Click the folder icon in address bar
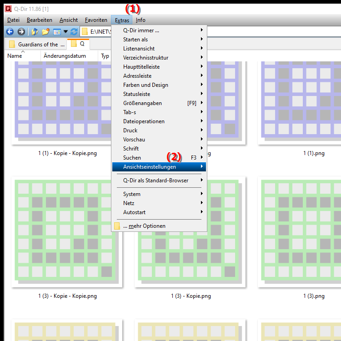Screen dimensions: 341x341 pos(85,32)
